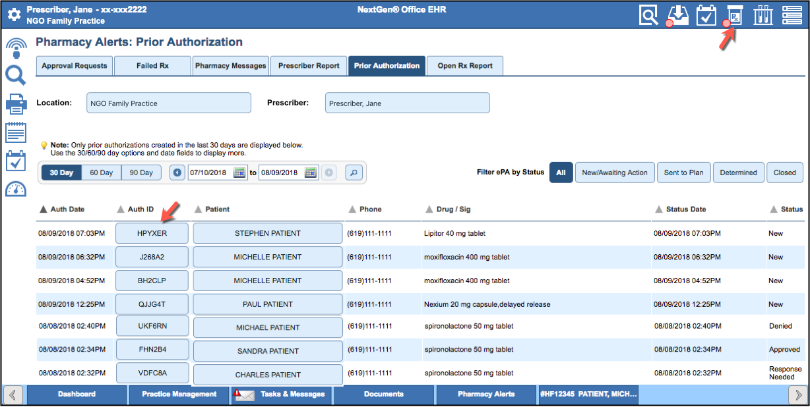Sort by Auth Date column
The height and width of the screenshot is (407, 810).
coord(63,209)
